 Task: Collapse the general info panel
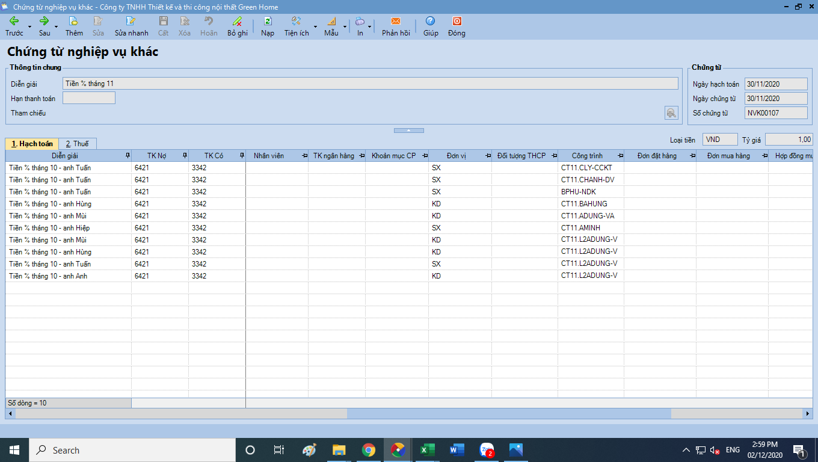tap(408, 130)
